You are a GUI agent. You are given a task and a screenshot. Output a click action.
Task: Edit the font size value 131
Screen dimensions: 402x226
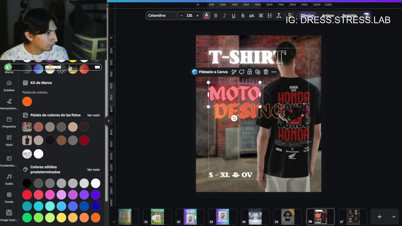point(189,15)
